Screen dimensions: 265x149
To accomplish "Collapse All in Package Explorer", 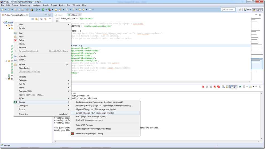I will click(x=33, y=19).
